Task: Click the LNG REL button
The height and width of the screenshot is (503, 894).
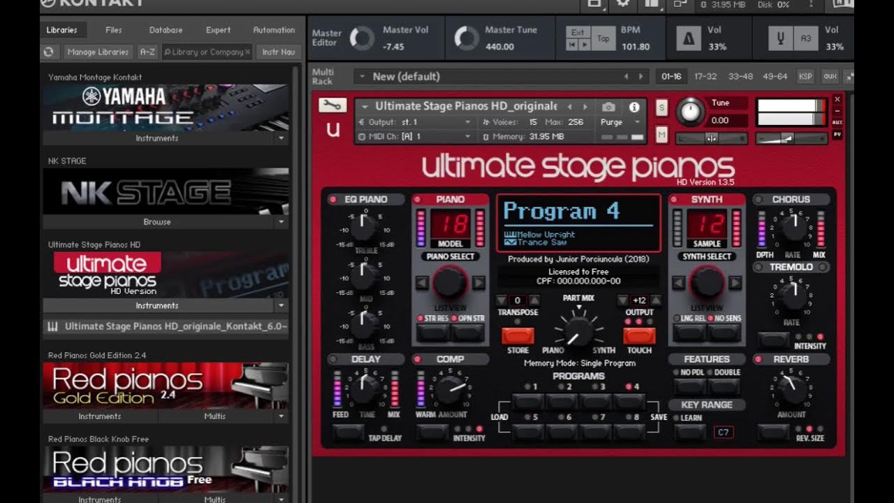Action: pos(690,333)
